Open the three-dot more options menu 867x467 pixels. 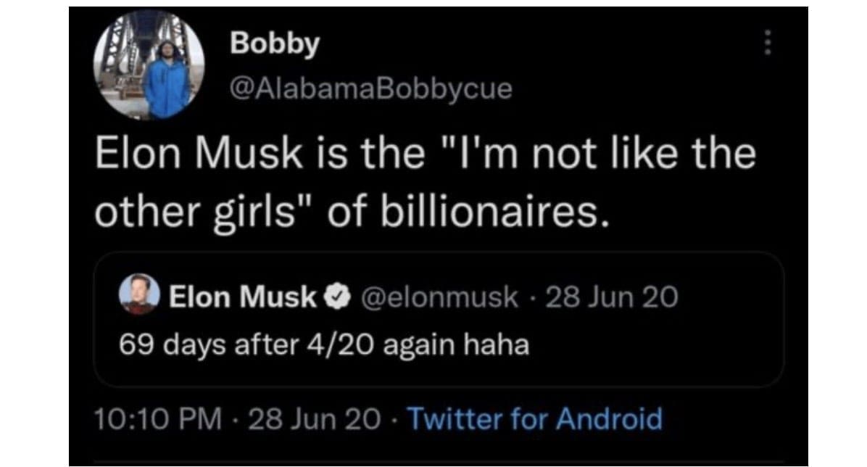[x=768, y=44]
